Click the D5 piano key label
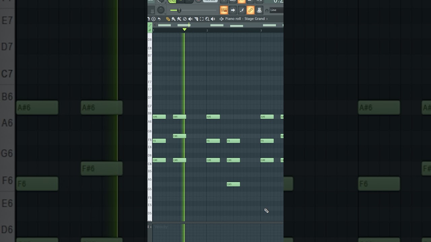This screenshot has height=242, width=431. coord(150,213)
